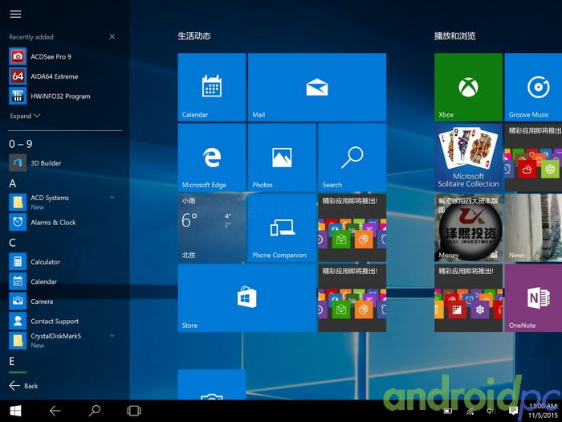Open Contact Support
The width and height of the screenshot is (562, 422).
(x=64, y=321)
